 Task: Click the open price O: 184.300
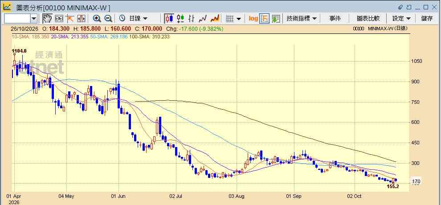point(55,29)
